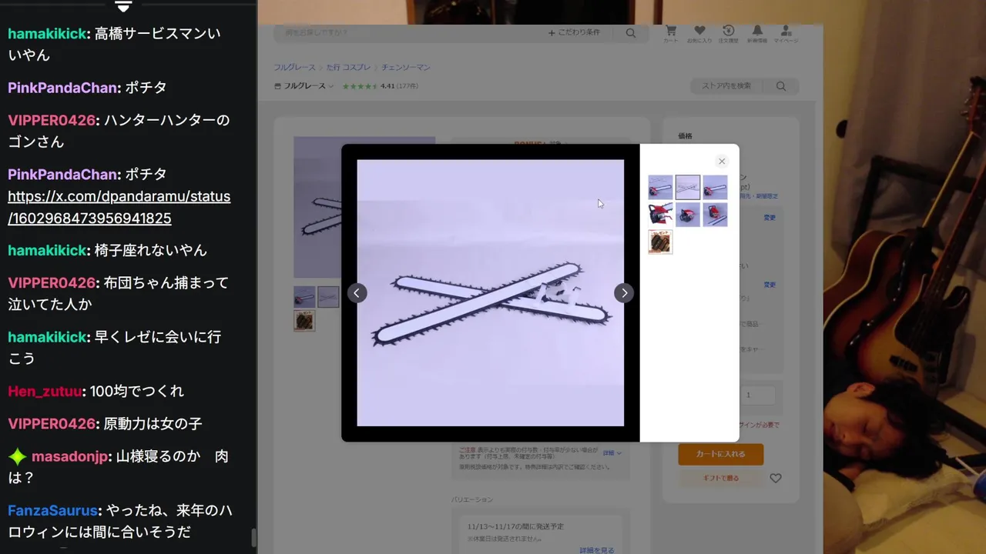Select first thumbnail in popup second row
This screenshot has height=554, width=986.
(x=660, y=214)
